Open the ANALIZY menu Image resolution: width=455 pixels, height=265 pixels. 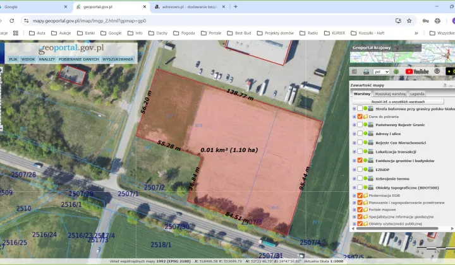click(47, 59)
